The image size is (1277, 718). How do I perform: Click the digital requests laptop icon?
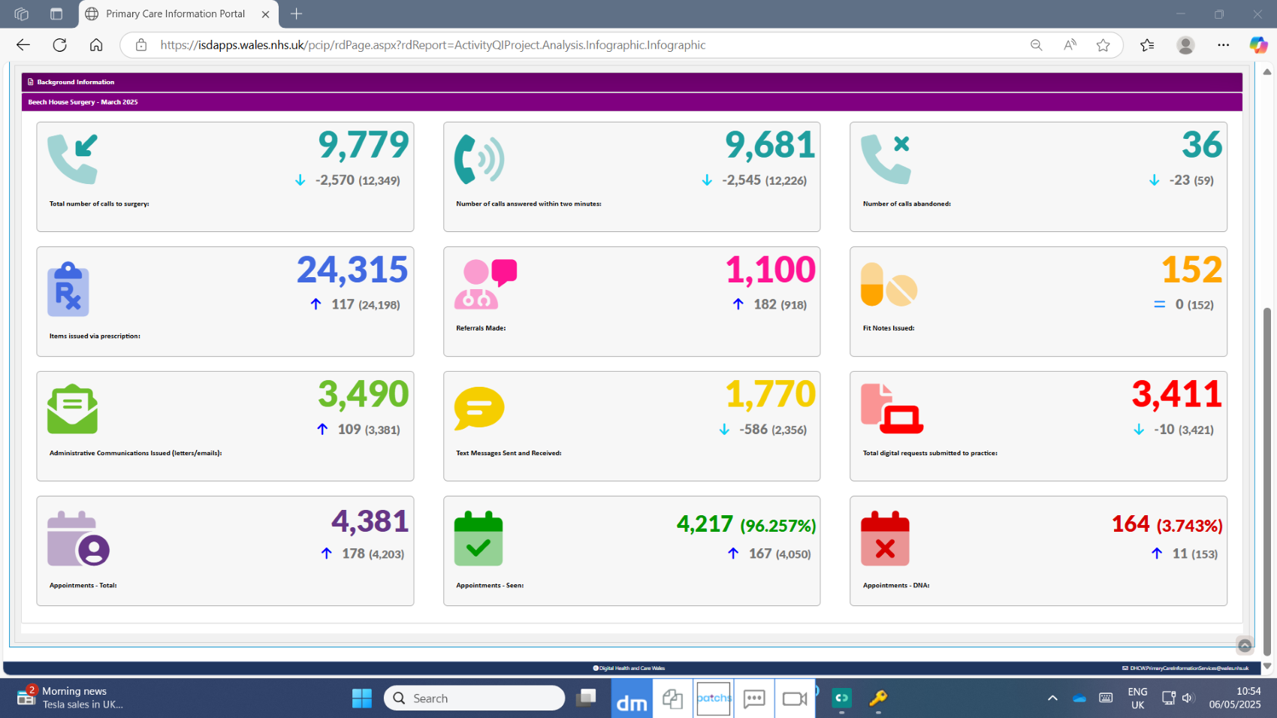click(x=892, y=409)
